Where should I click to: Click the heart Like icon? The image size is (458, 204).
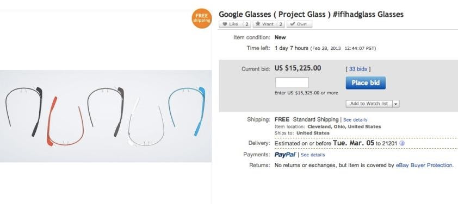pos(225,24)
